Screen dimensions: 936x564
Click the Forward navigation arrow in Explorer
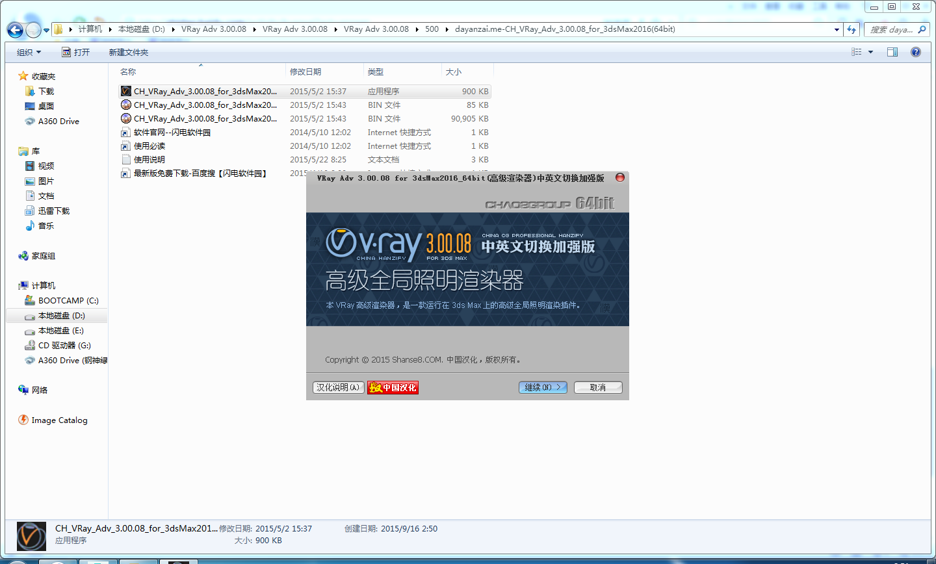click(x=33, y=30)
